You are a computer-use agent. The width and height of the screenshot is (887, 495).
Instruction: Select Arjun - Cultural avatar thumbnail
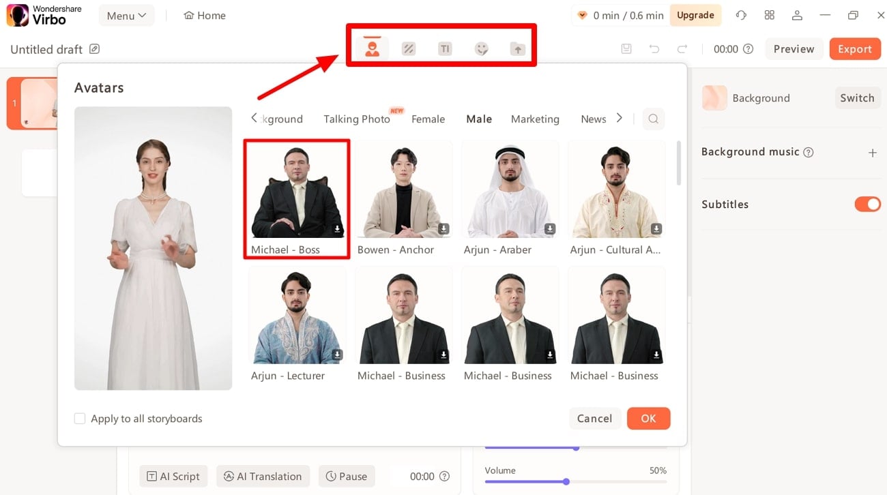tap(617, 189)
